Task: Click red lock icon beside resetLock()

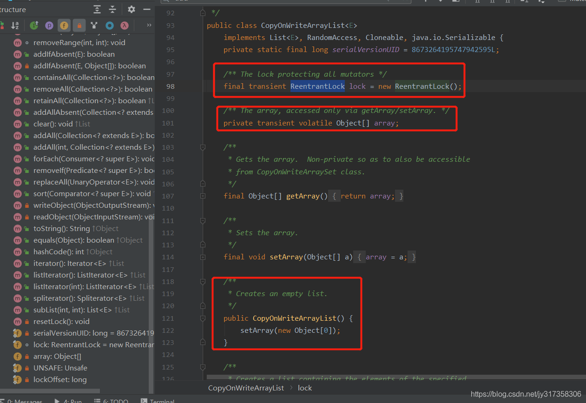Action: click(27, 322)
